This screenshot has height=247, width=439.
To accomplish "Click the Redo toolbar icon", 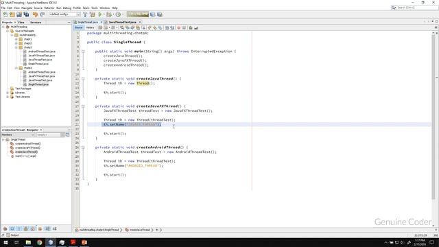I will 43,14.
